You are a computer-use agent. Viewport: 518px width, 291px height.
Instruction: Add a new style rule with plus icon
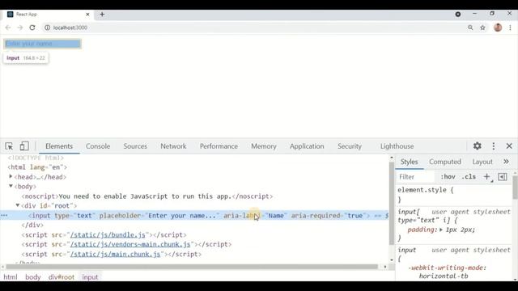pos(487,177)
